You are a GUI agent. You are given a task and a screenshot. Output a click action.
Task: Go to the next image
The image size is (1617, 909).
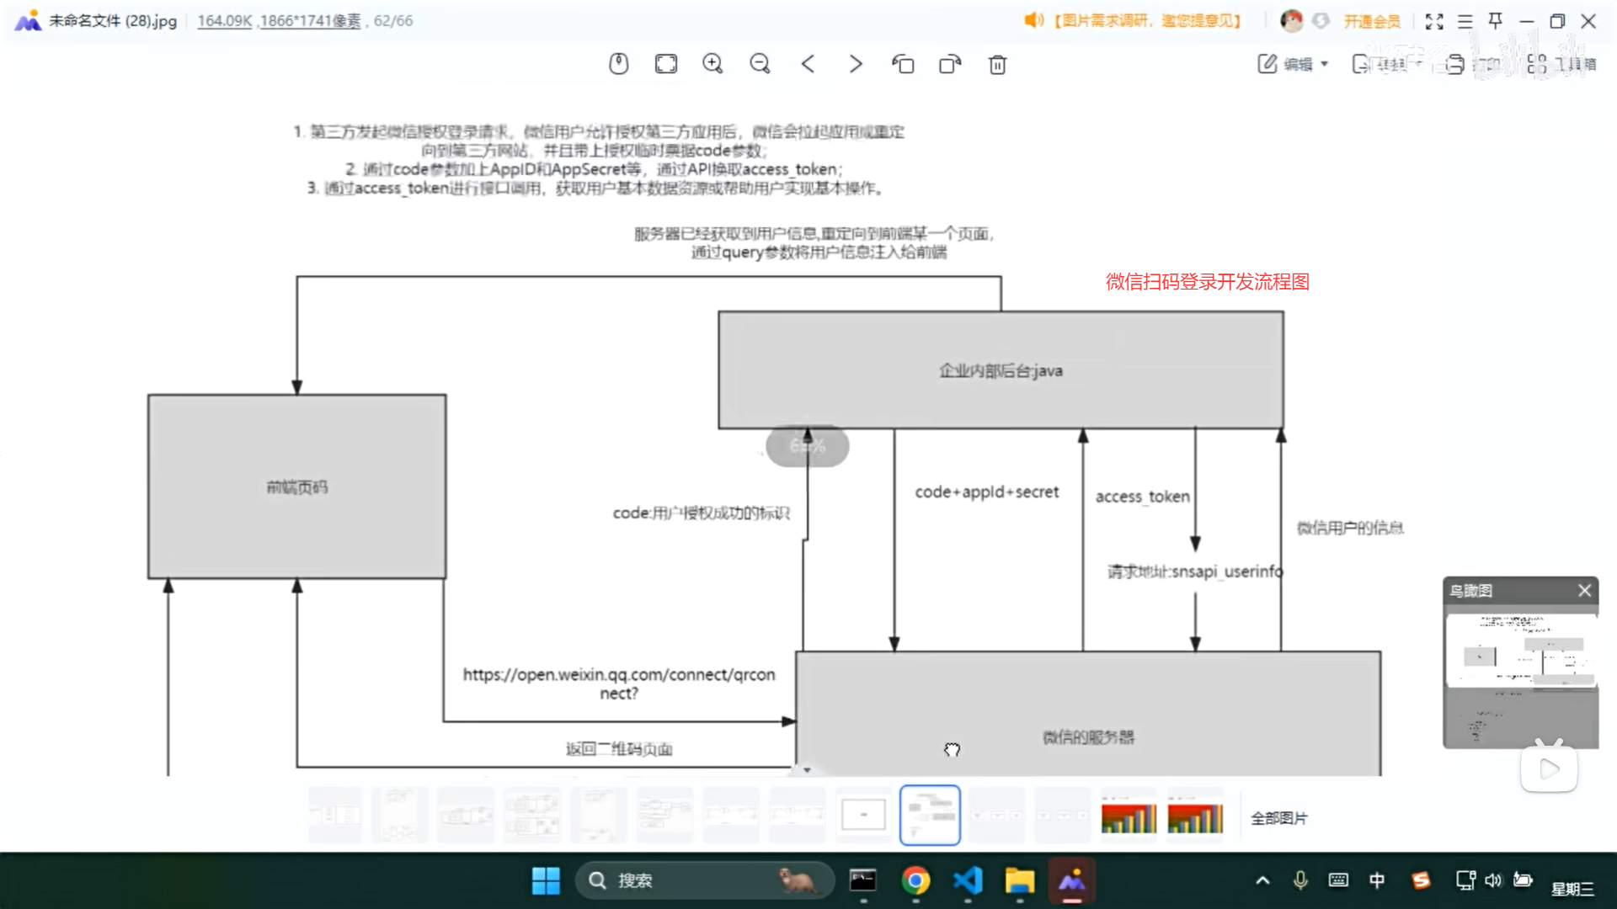(856, 64)
